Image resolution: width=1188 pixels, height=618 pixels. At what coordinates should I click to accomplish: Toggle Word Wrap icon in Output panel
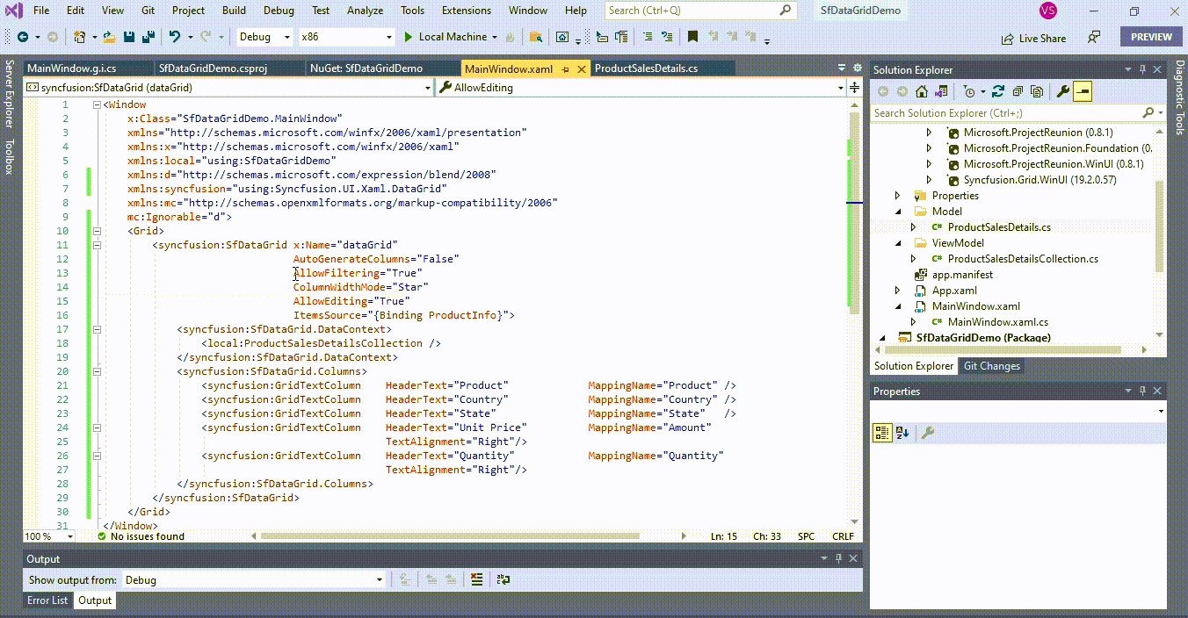(503, 579)
